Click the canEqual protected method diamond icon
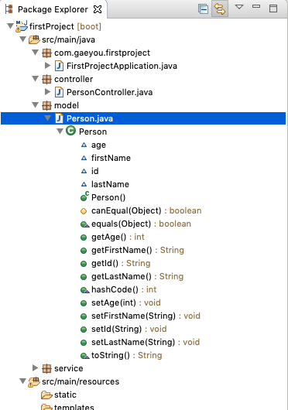Screen dimensions: 288x410 click(x=84, y=210)
